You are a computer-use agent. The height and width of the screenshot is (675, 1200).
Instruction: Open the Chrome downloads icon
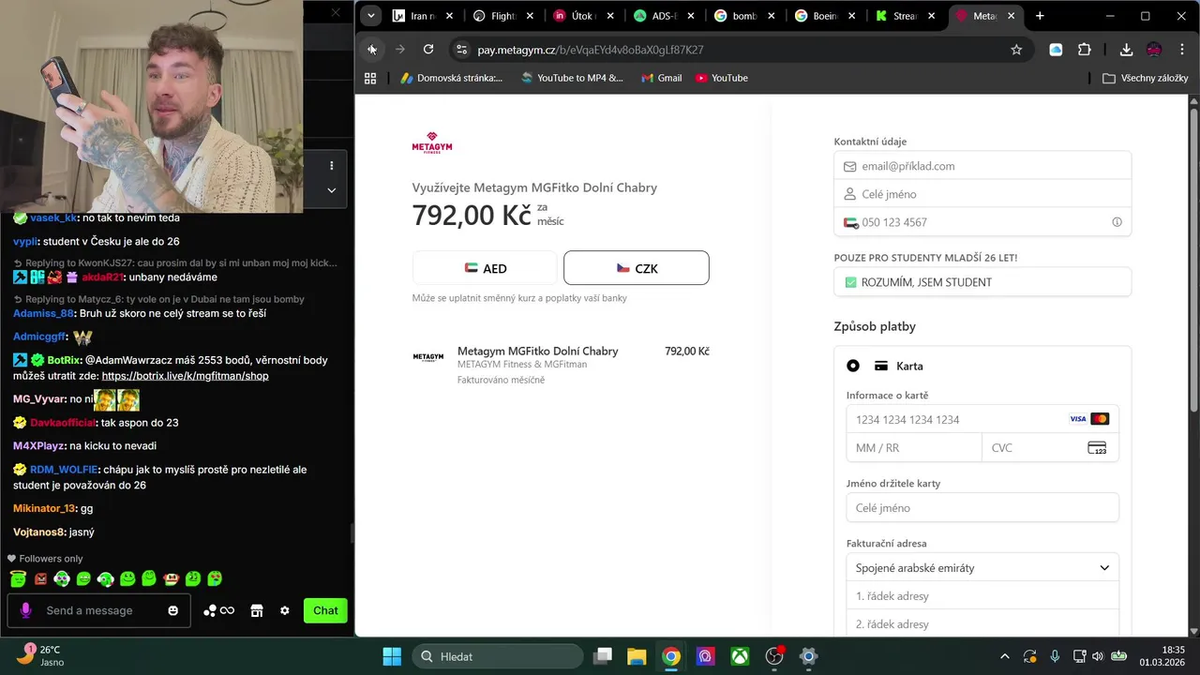point(1126,50)
